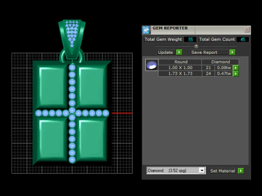
Task: Click the Total Gem Weight label
Action: click(163, 39)
